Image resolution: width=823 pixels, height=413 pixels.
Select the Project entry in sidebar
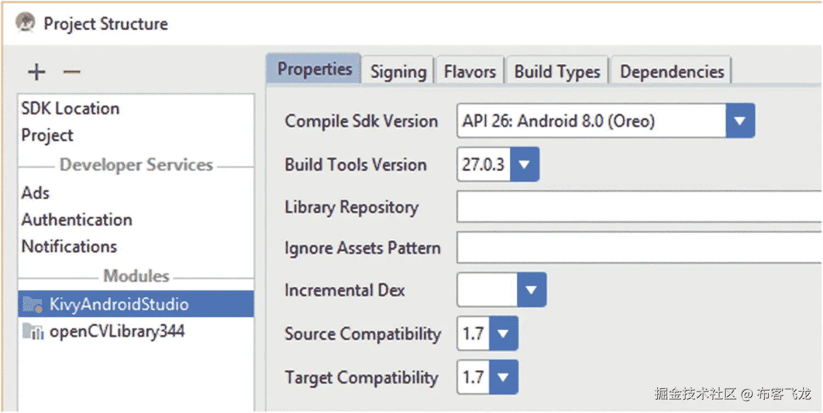pos(48,135)
